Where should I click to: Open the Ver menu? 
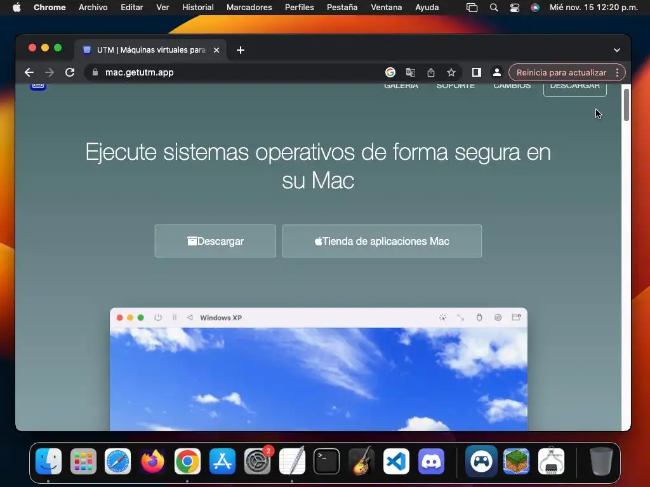tap(162, 7)
